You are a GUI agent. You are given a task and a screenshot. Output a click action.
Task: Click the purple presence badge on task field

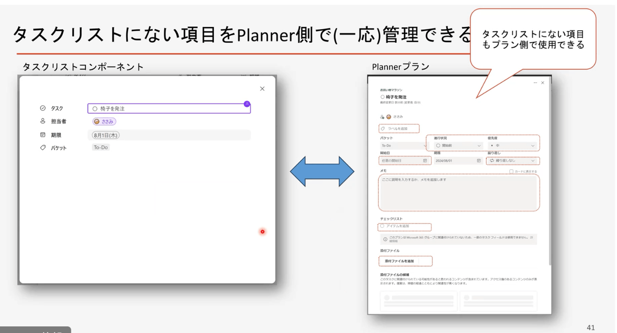click(247, 104)
